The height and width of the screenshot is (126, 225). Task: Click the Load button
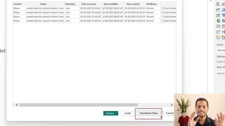pyautogui.click(x=127, y=113)
